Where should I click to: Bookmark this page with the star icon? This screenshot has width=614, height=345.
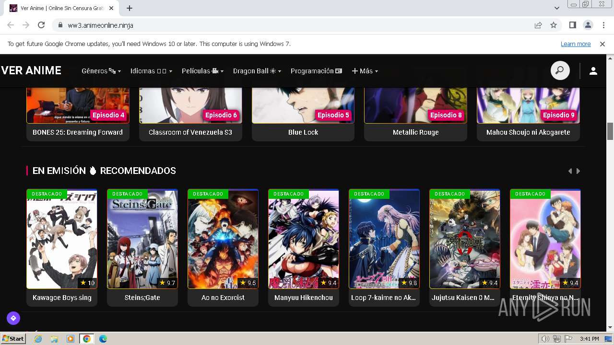[x=554, y=25]
